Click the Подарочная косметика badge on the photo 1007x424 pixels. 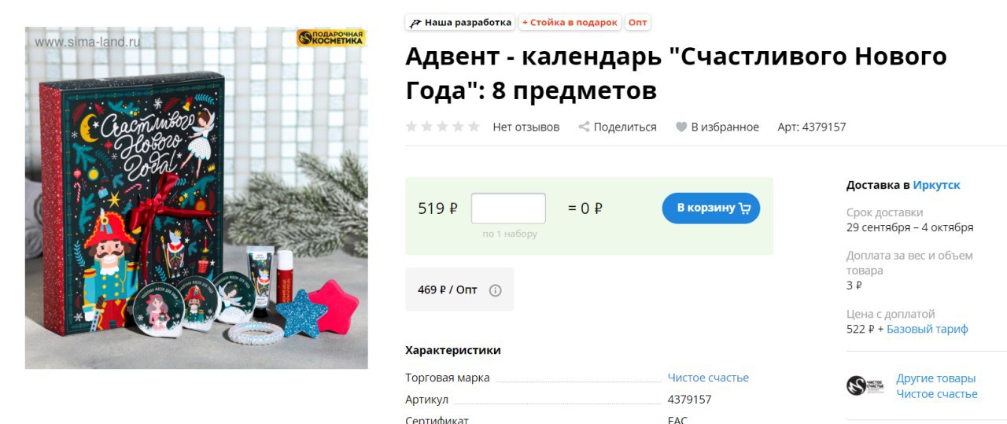click(x=331, y=37)
